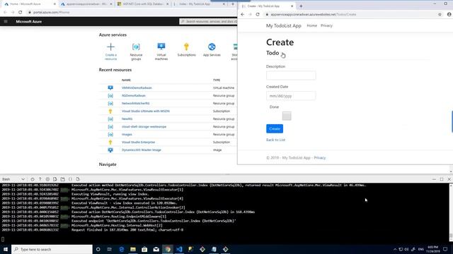The image size is (453, 254).
Task: Click Cloud Shell upload/download files icon
Action: [55, 179]
